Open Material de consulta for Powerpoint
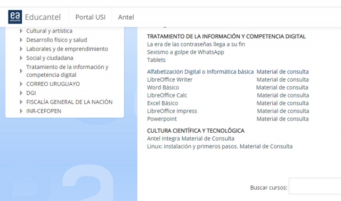The image size is (341, 201). coord(282,119)
